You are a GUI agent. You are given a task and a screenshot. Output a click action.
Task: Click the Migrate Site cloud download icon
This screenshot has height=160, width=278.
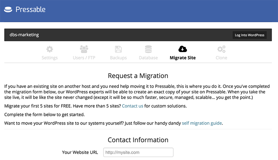click(x=182, y=49)
